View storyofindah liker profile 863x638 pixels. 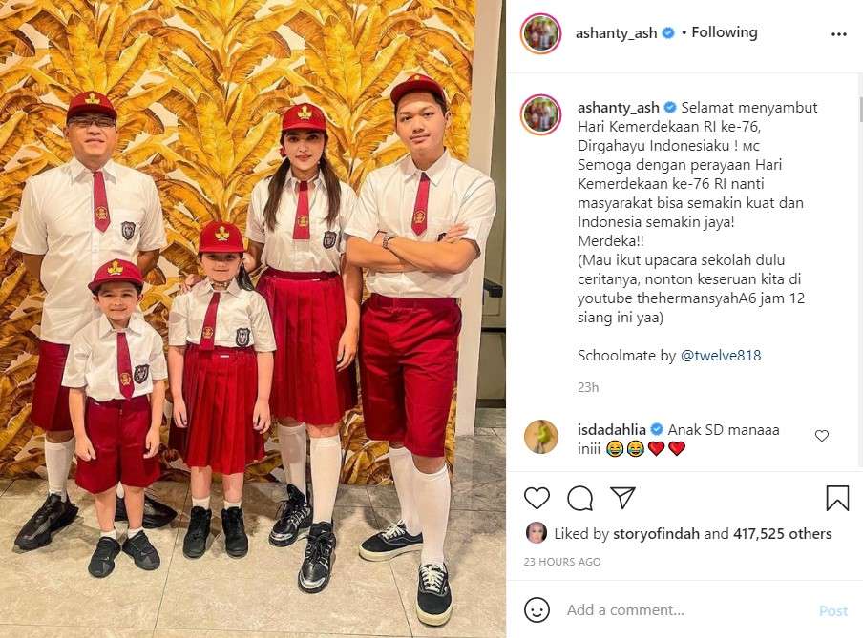656,533
